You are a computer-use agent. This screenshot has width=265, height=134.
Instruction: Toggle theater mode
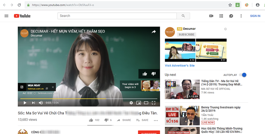[x=146, y=103]
